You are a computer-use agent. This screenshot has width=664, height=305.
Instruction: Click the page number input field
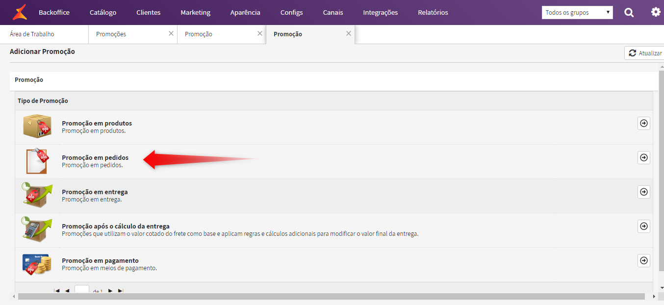point(82,289)
